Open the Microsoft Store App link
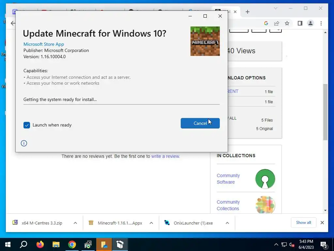 pos(44,44)
